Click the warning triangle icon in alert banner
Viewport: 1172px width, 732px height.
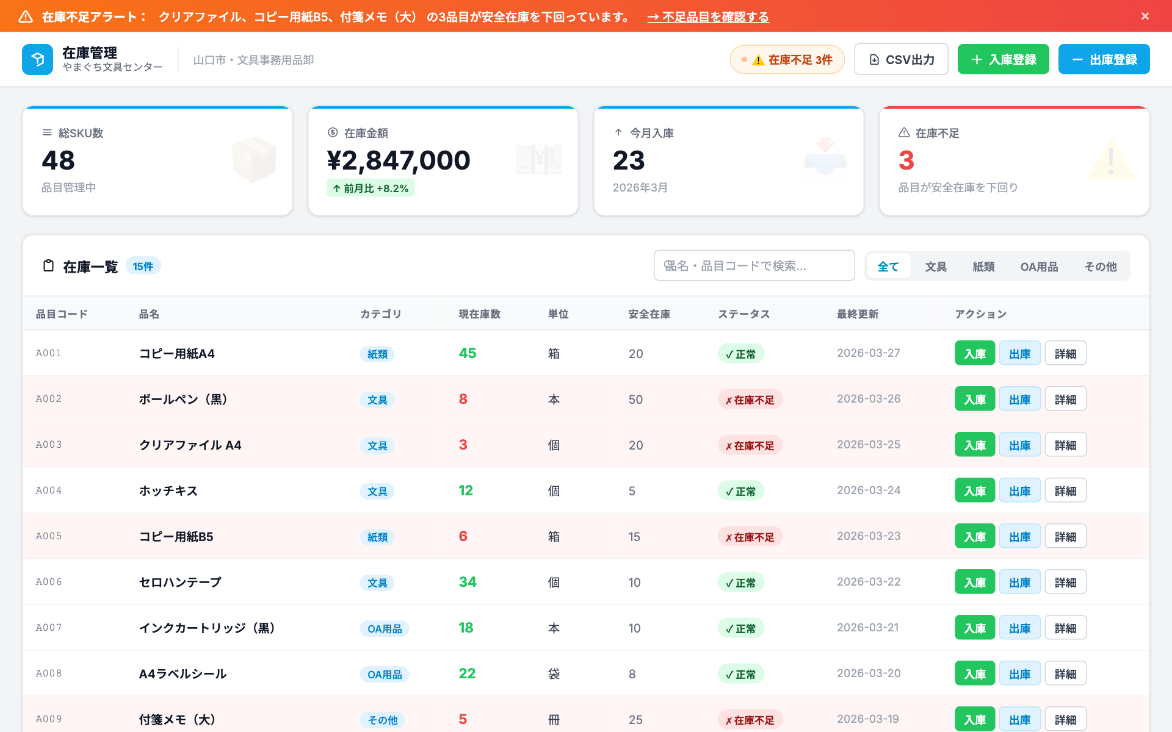26,16
